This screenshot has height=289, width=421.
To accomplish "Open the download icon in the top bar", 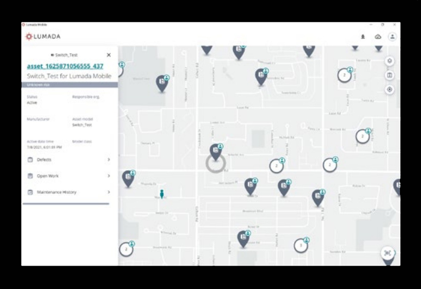I will pos(363,37).
